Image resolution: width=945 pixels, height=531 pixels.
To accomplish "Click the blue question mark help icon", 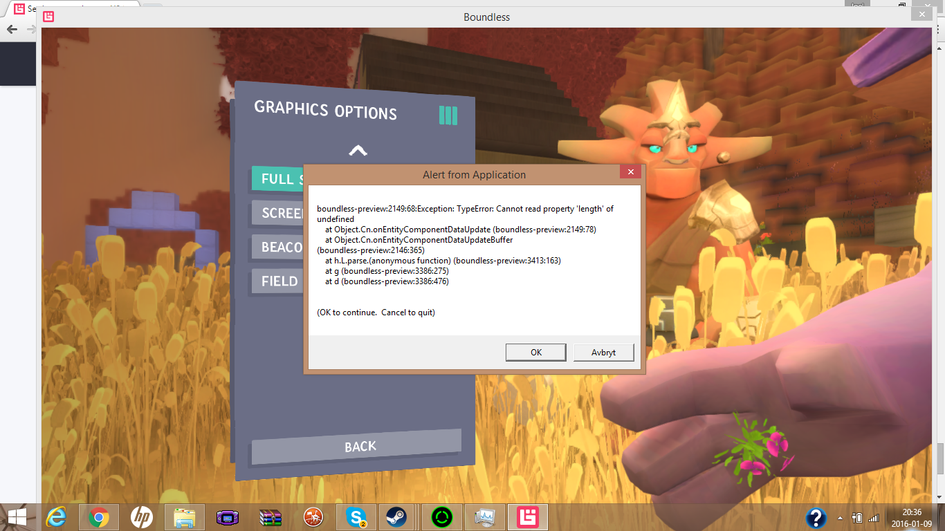I will (816, 518).
